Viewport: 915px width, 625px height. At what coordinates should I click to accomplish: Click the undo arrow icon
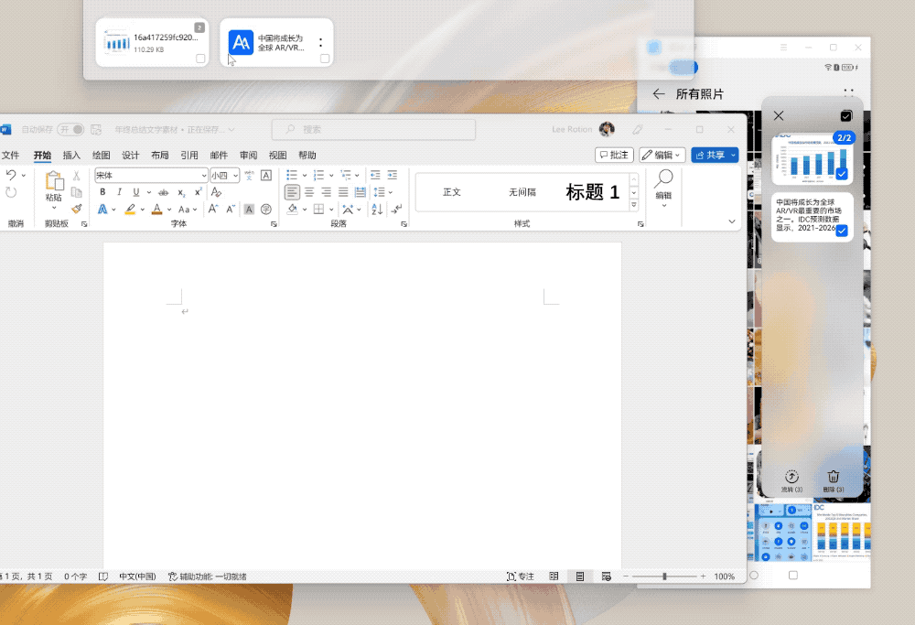click(x=11, y=175)
